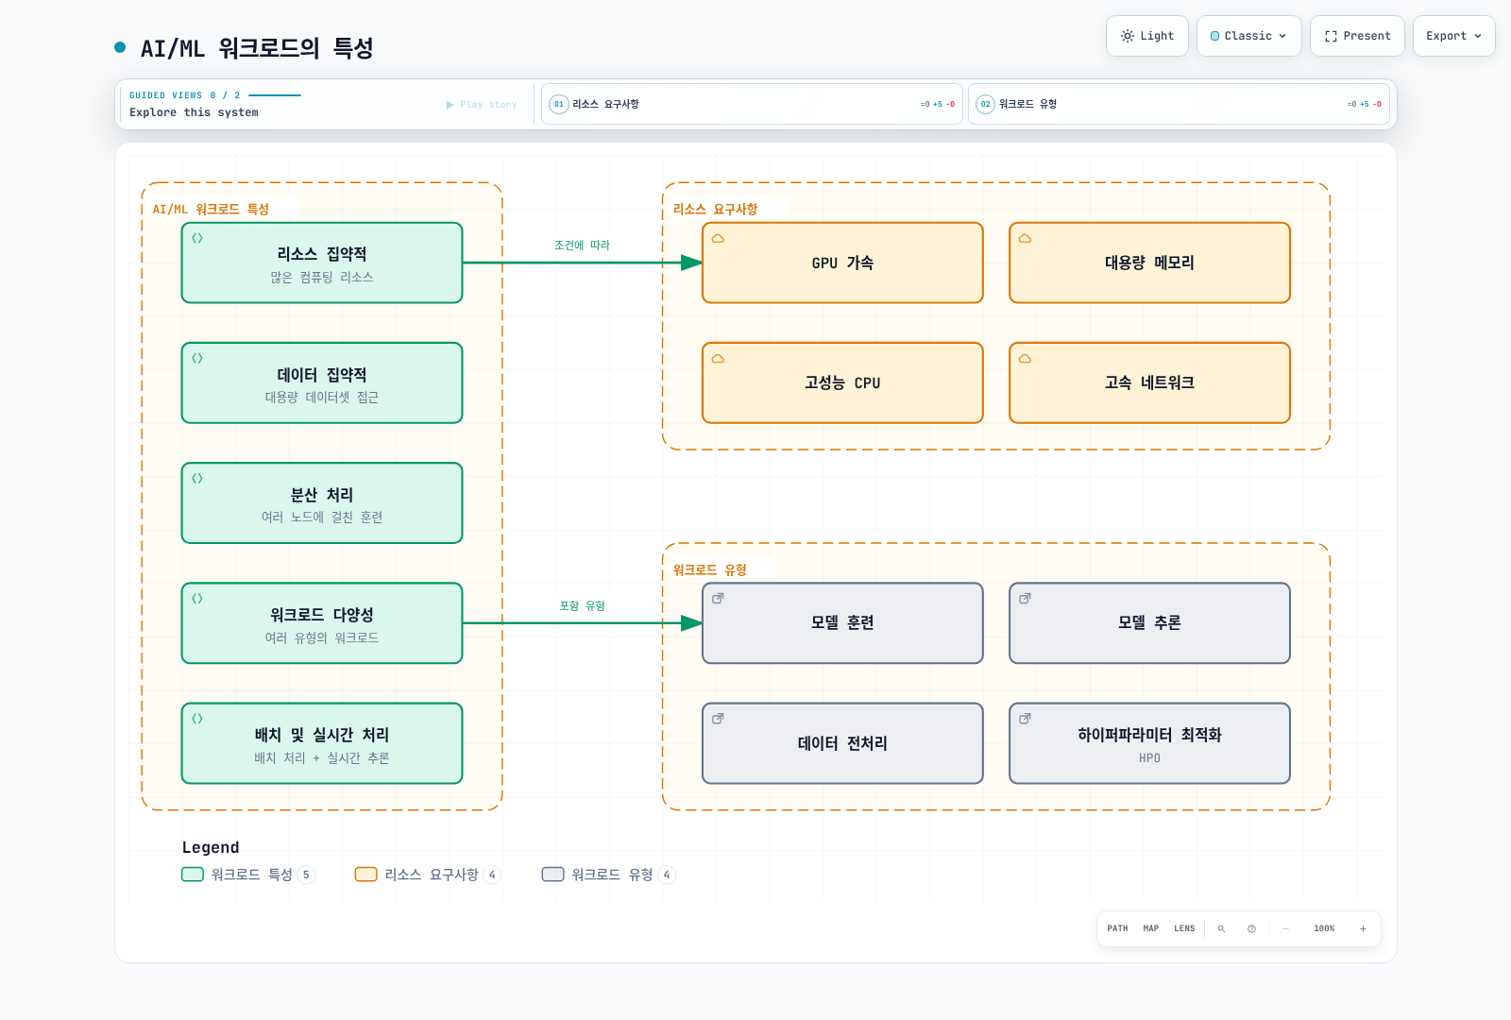
Task: Toggle the Light theme button
Action: tap(1146, 36)
